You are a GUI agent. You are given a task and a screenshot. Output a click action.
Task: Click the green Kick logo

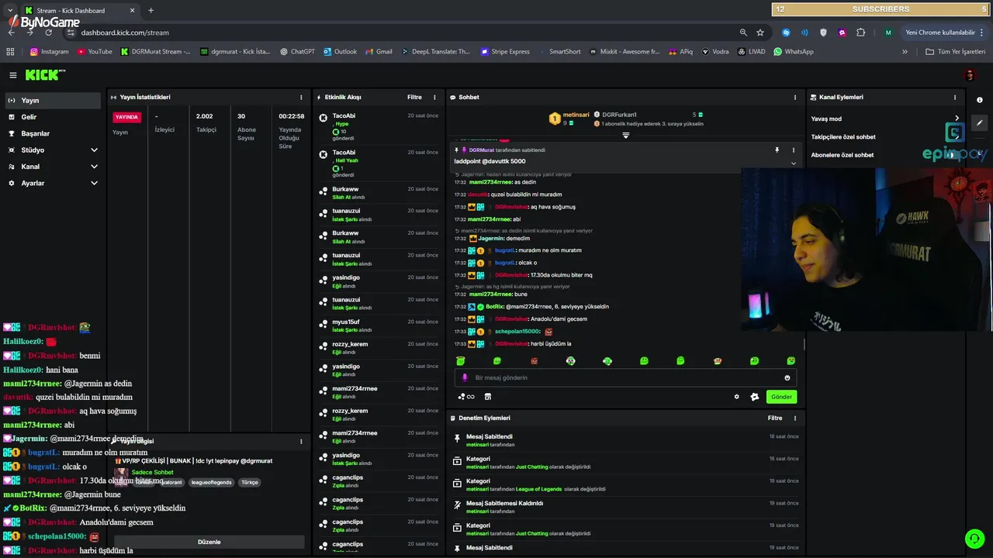pos(45,75)
